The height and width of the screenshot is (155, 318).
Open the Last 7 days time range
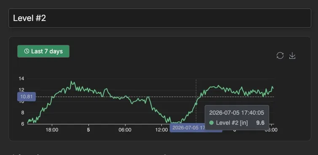[x=43, y=51]
